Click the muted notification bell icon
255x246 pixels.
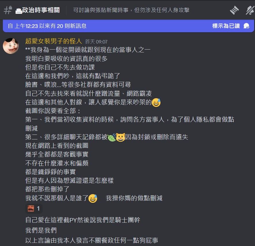250,10
